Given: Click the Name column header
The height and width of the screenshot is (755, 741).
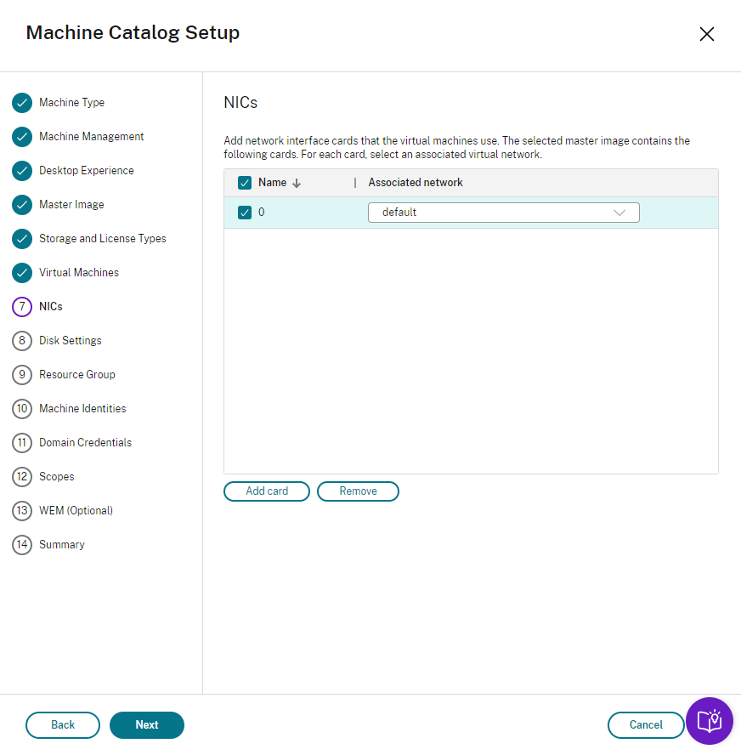Looking at the screenshot, I should coord(272,183).
